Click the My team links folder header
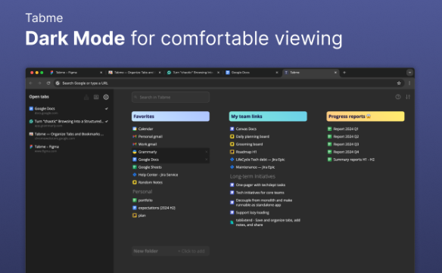The width and height of the screenshot is (442, 273). pyautogui.click(x=268, y=116)
